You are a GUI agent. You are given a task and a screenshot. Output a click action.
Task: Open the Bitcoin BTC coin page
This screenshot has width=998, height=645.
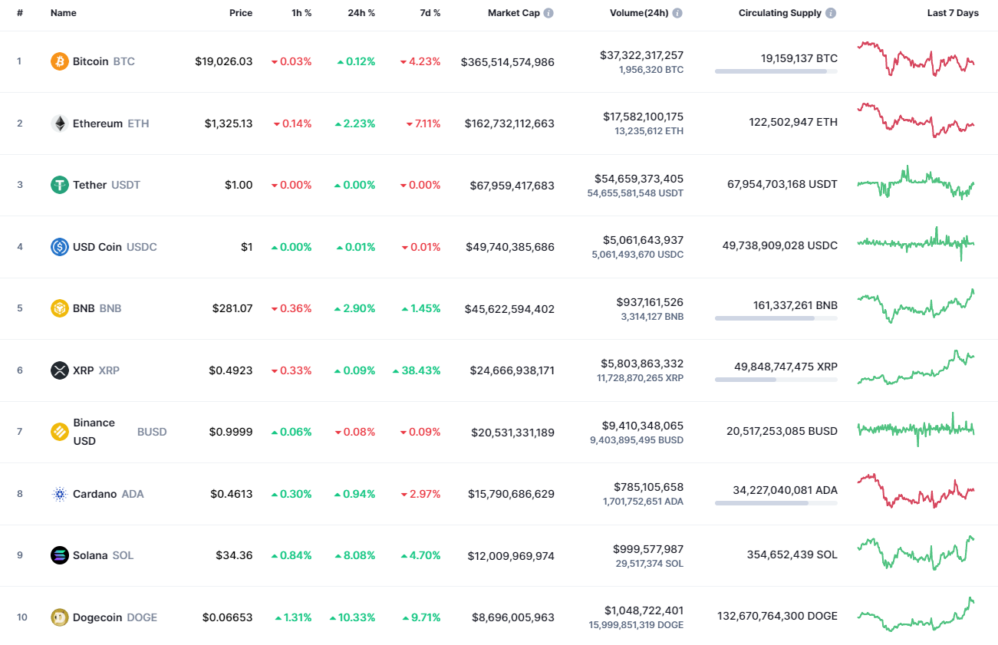click(93, 61)
